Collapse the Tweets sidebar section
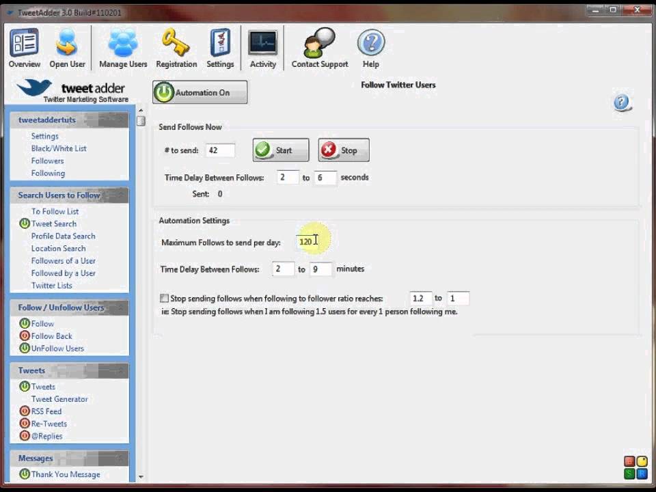This screenshot has width=656, height=492. click(120, 370)
